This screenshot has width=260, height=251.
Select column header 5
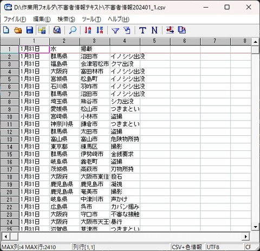click(x=155, y=41)
